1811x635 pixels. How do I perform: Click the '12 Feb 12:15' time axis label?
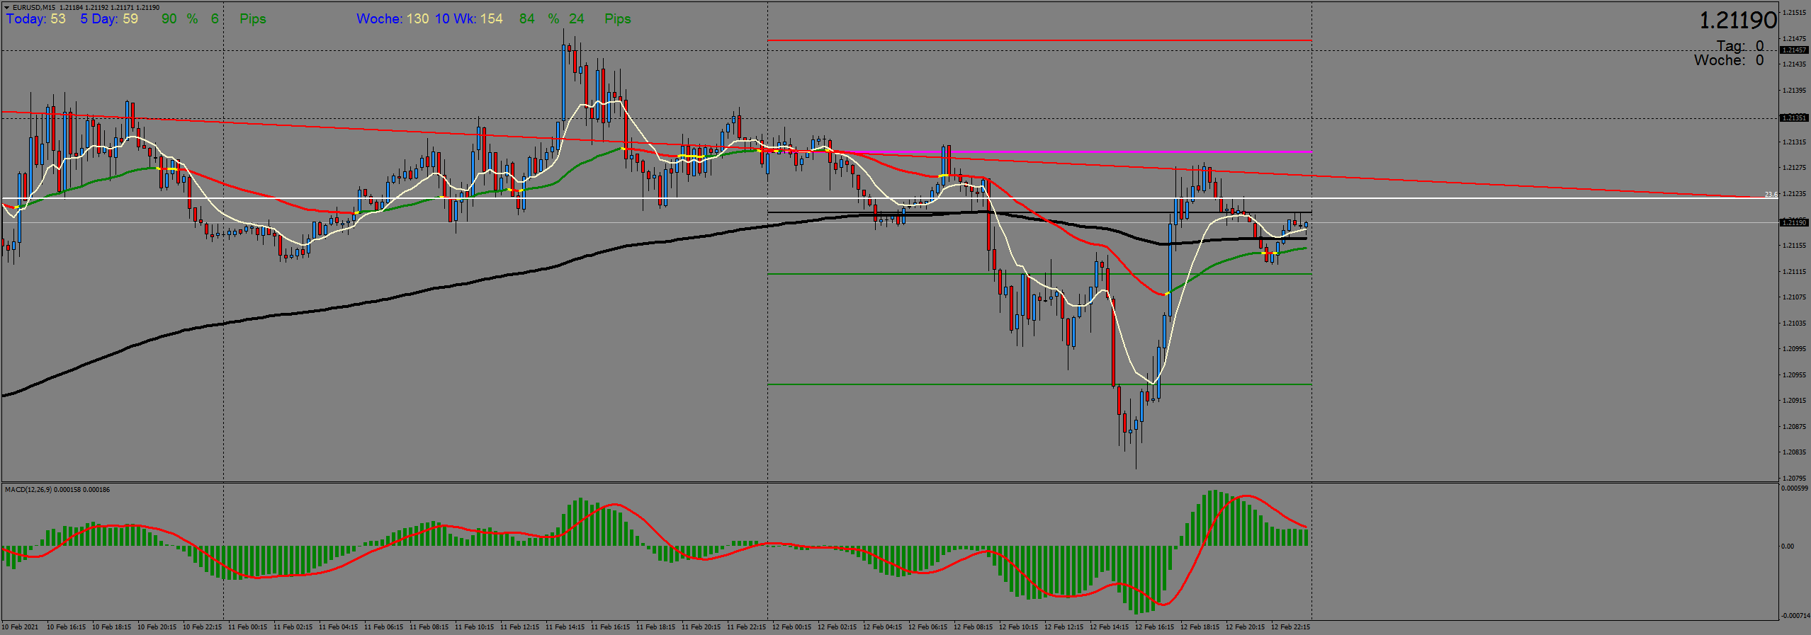click(x=1064, y=627)
